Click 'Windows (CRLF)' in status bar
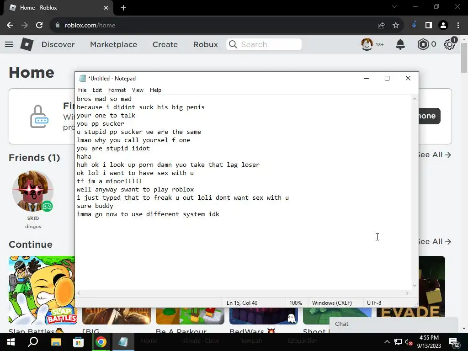 pos(332,303)
